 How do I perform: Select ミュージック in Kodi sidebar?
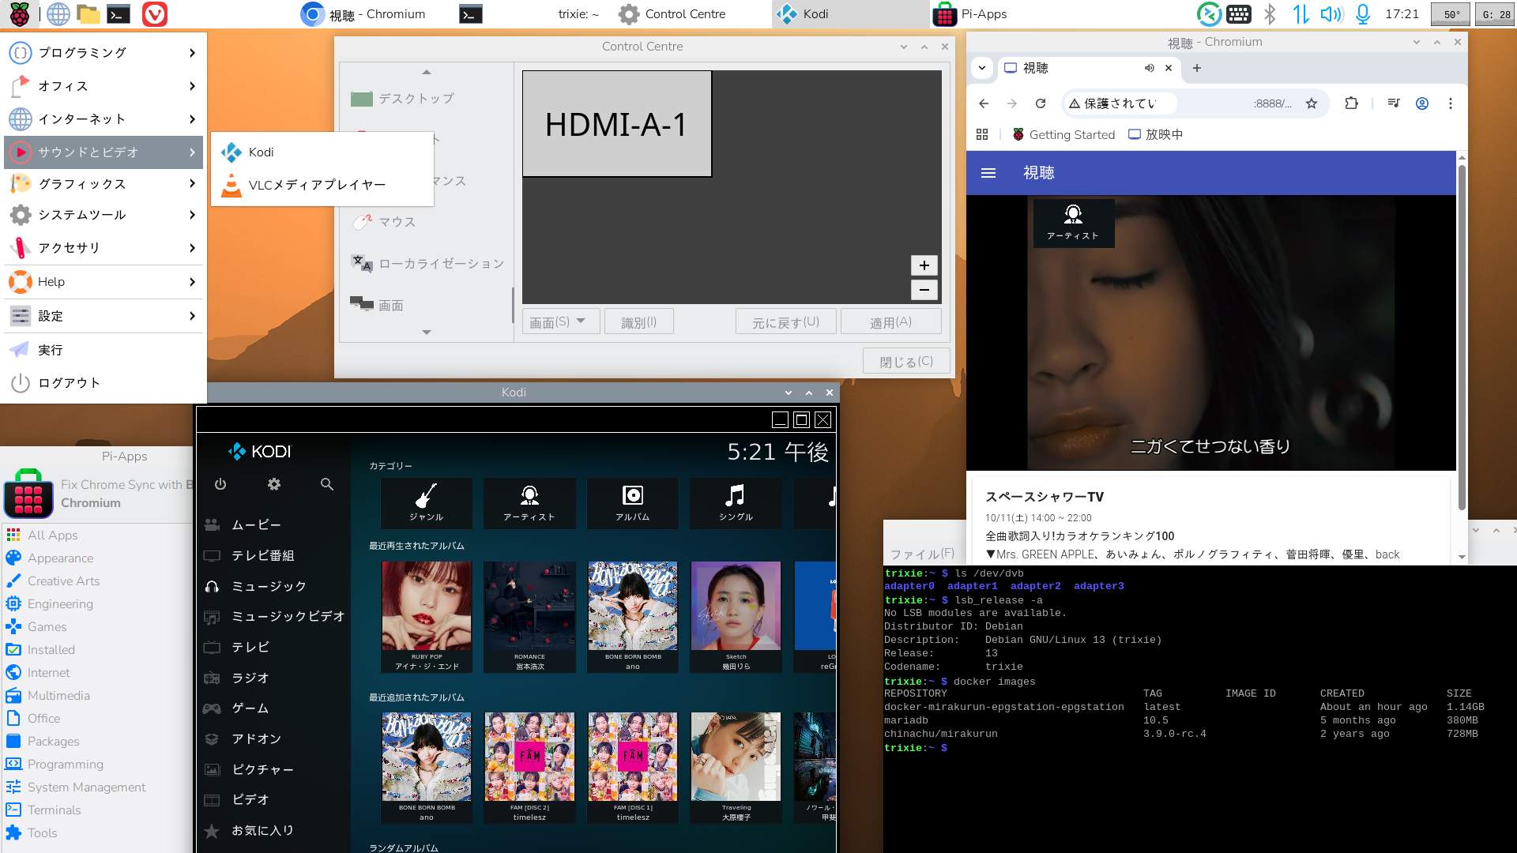point(269,586)
